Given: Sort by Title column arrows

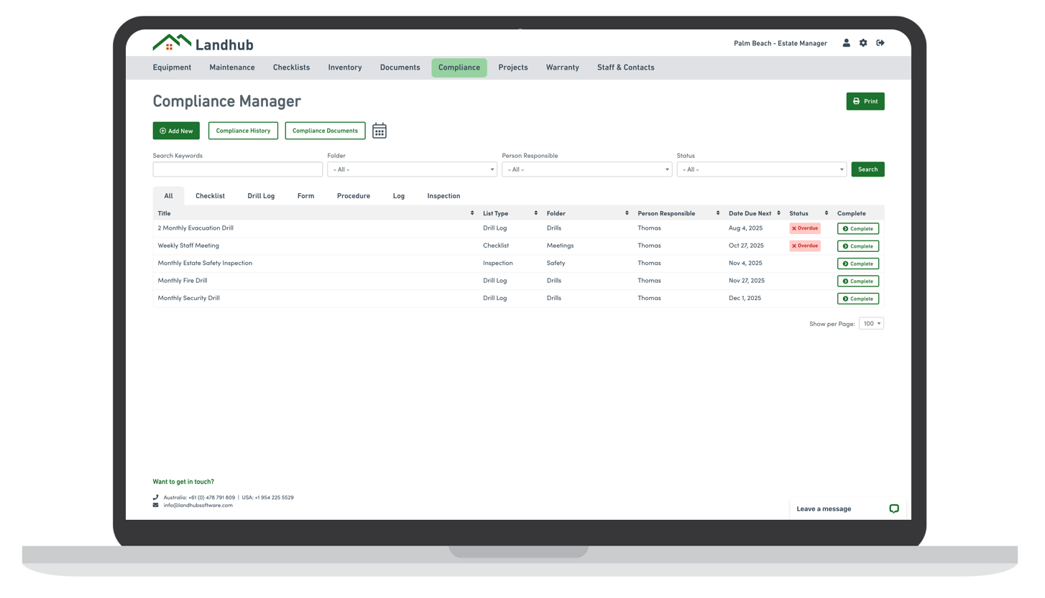Looking at the screenshot, I should click(x=472, y=213).
